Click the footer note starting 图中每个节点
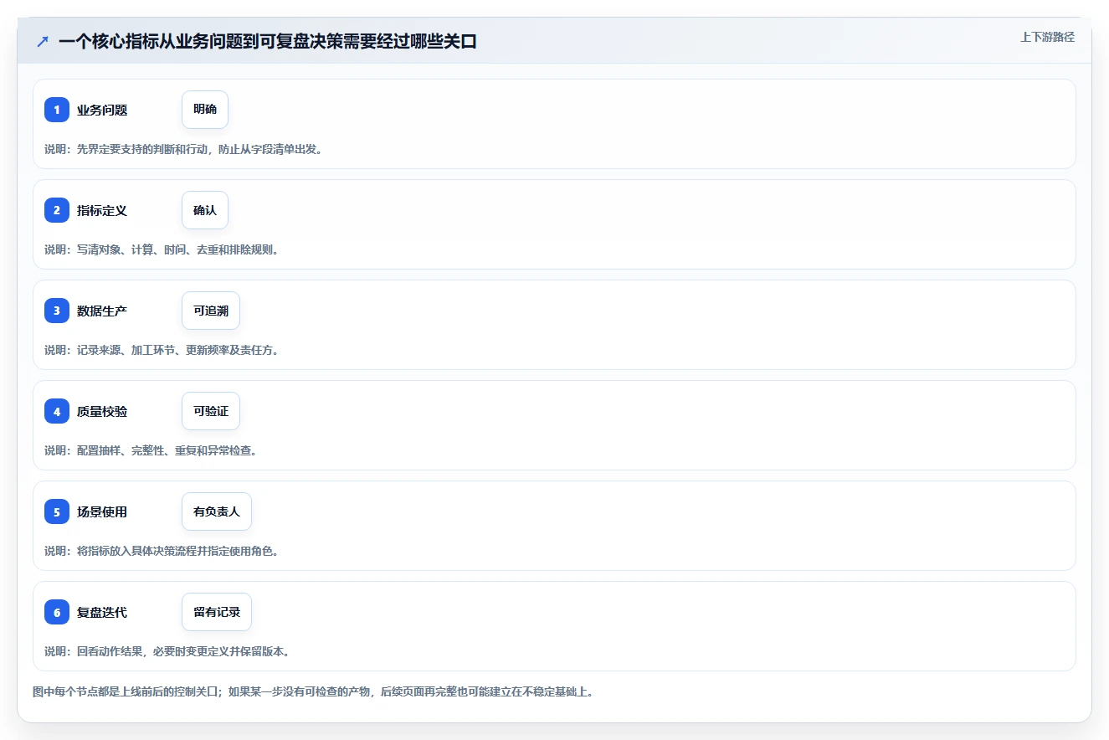 [313, 692]
